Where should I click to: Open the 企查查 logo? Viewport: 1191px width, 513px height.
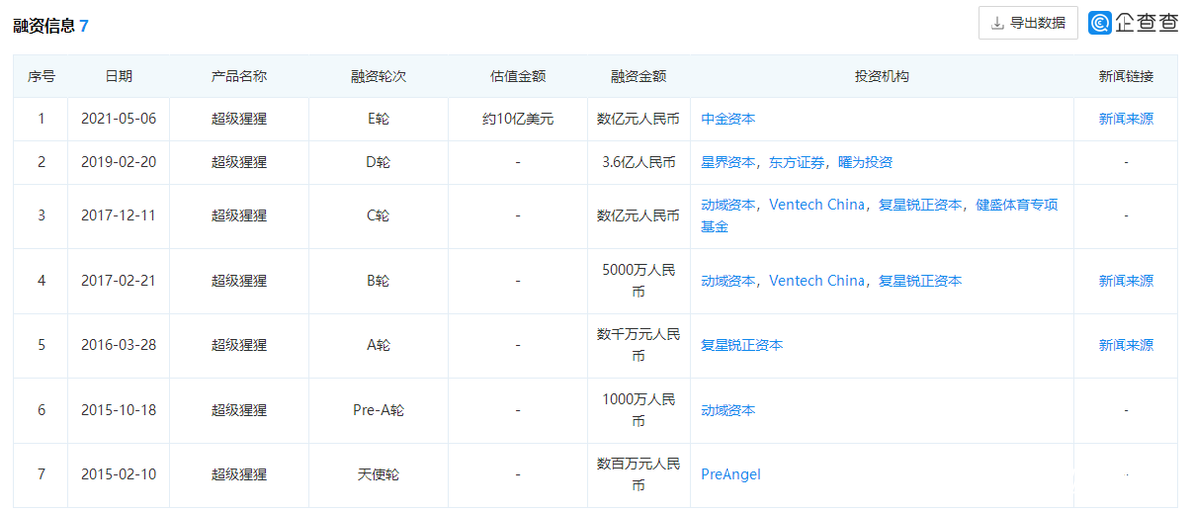pyautogui.click(x=1133, y=23)
